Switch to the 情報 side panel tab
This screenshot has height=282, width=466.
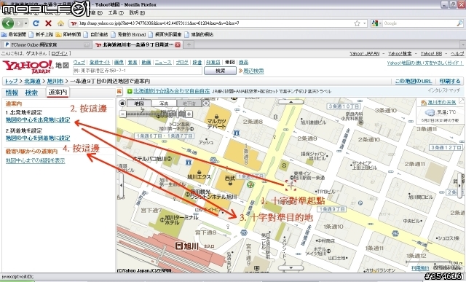pos(12,93)
